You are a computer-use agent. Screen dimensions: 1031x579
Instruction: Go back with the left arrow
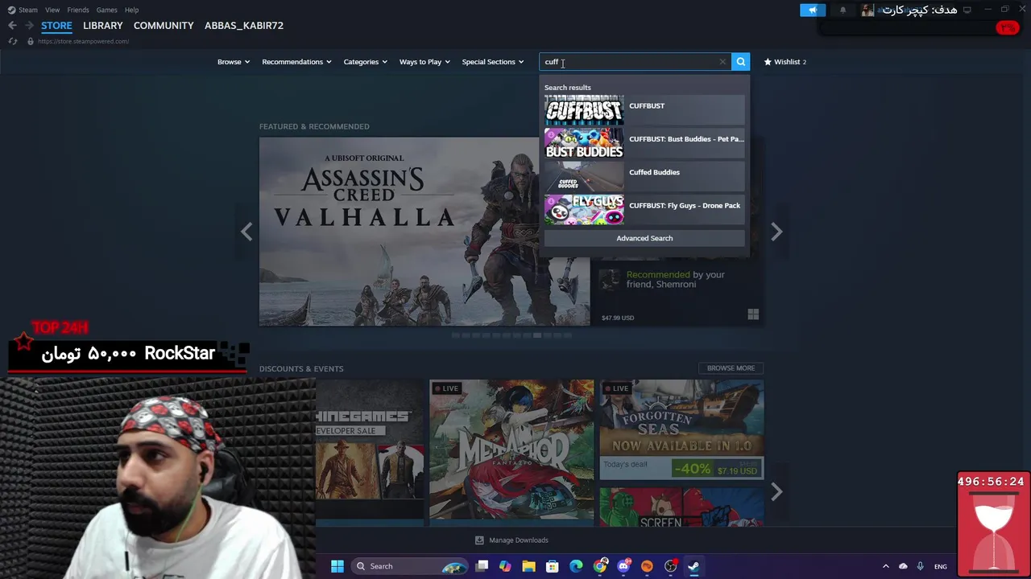tap(12, 26)
